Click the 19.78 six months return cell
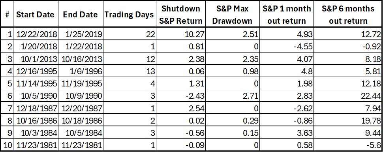The image size is (383, 152). point(348,120)
